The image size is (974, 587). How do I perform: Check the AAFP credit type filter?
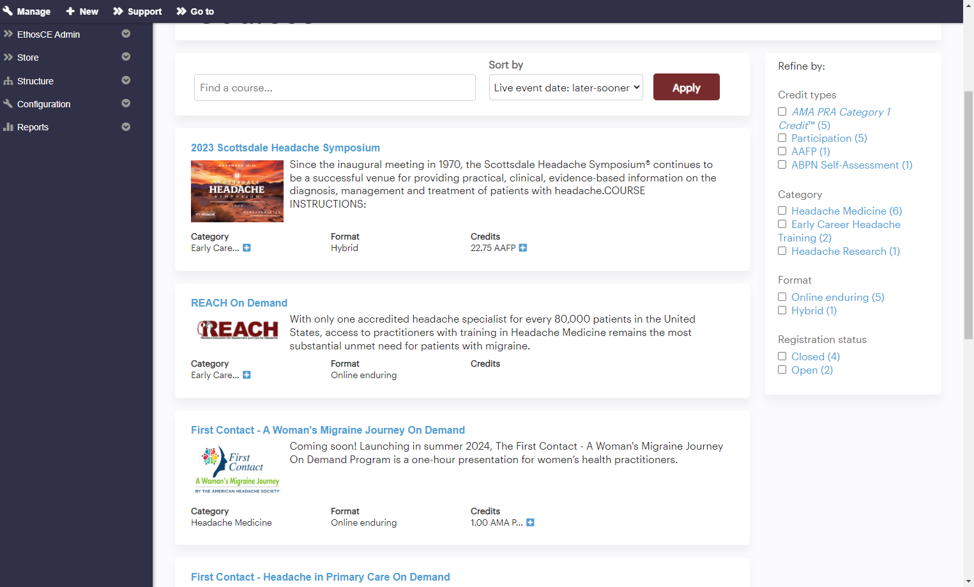(782, 151)
